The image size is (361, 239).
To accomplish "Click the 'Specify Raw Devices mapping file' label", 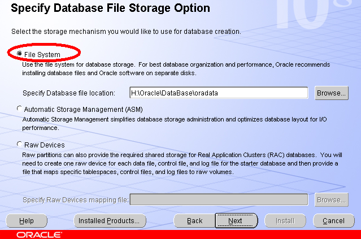I will point(75,199).
